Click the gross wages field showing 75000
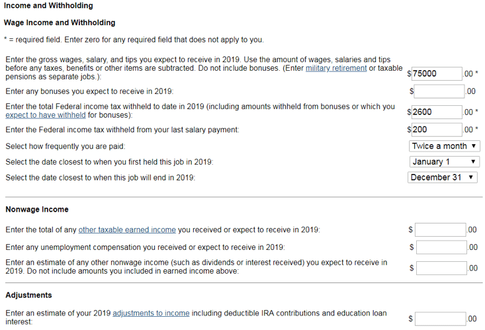The image size is (485, 330). coord(435,73)
